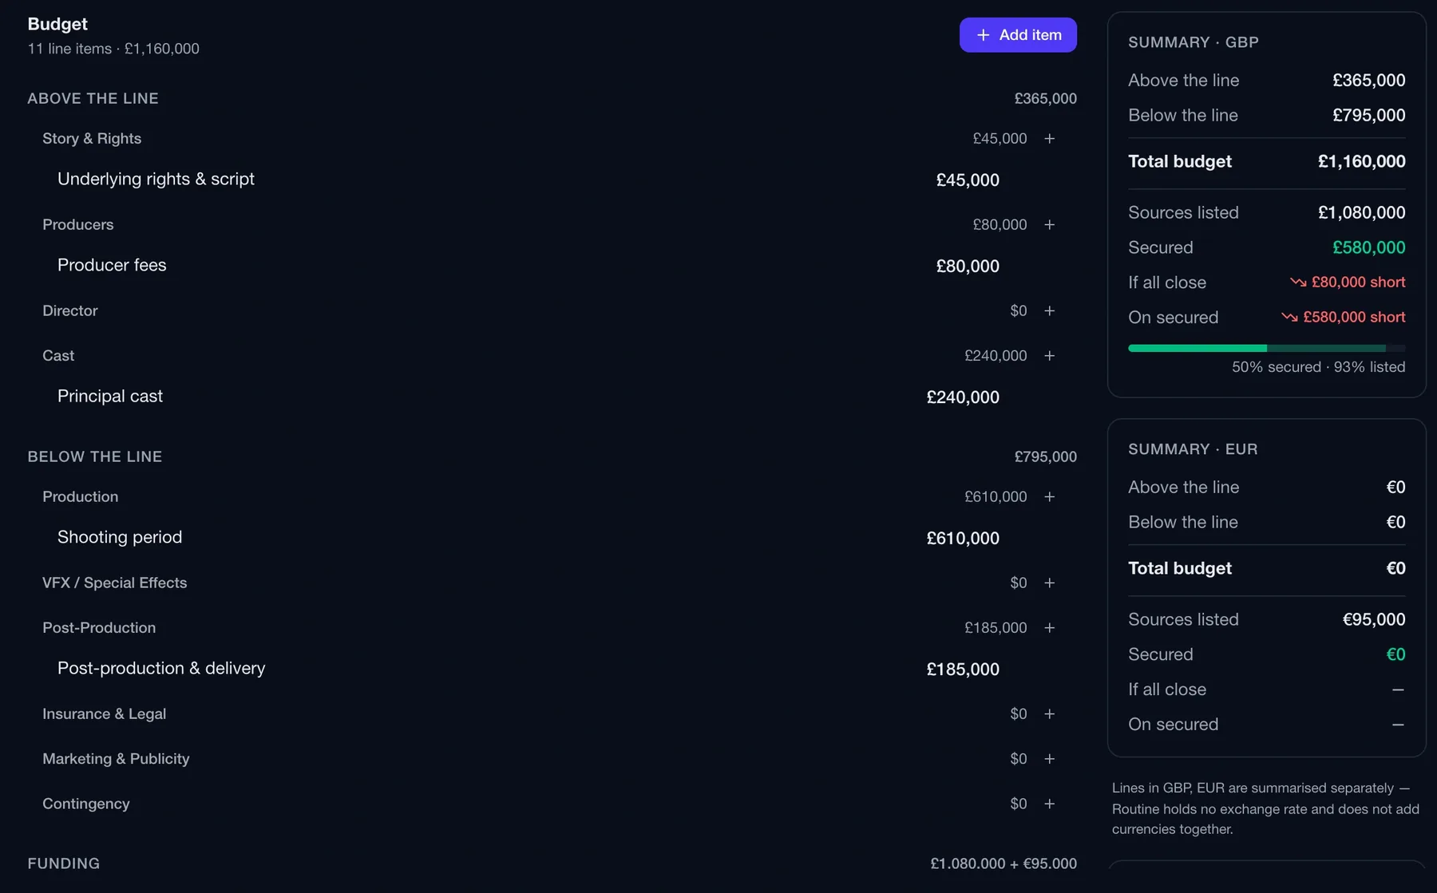Open the Producer fees line item
Screen dimensions: 1437x893
(x=112, y=265)
